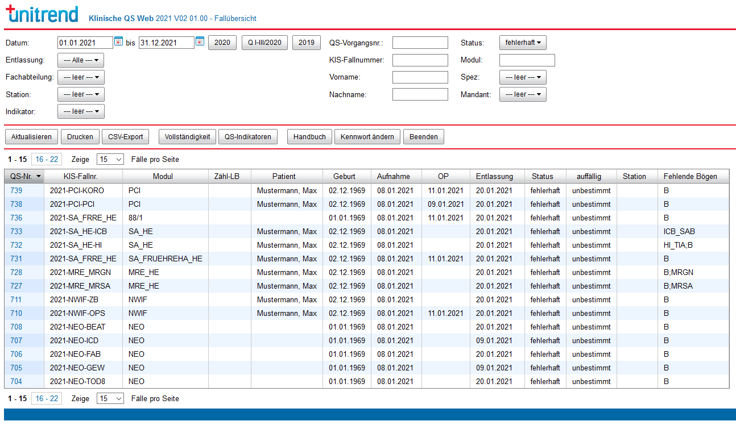The height and width of the screenshot is (425, 736).
Task: Open calendar picker for end date
Action: tap(200, 41)
